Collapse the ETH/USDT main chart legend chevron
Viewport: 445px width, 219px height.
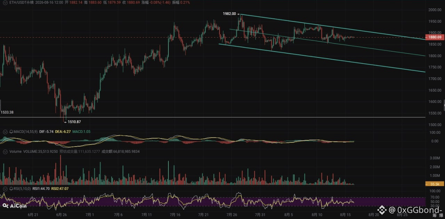pyautogui.click(x=5, y=2)
